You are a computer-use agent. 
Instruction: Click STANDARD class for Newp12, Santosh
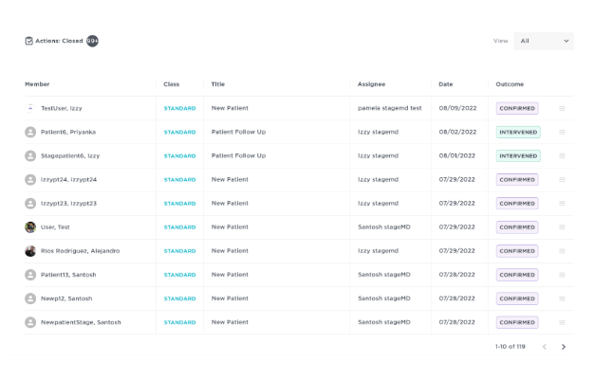click(x=179, y=298)
